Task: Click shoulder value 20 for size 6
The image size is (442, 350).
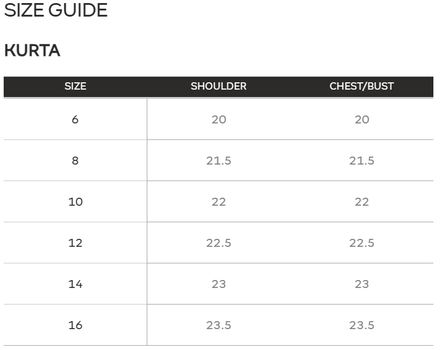Action: pyautogui.click(x=219, y=120)
